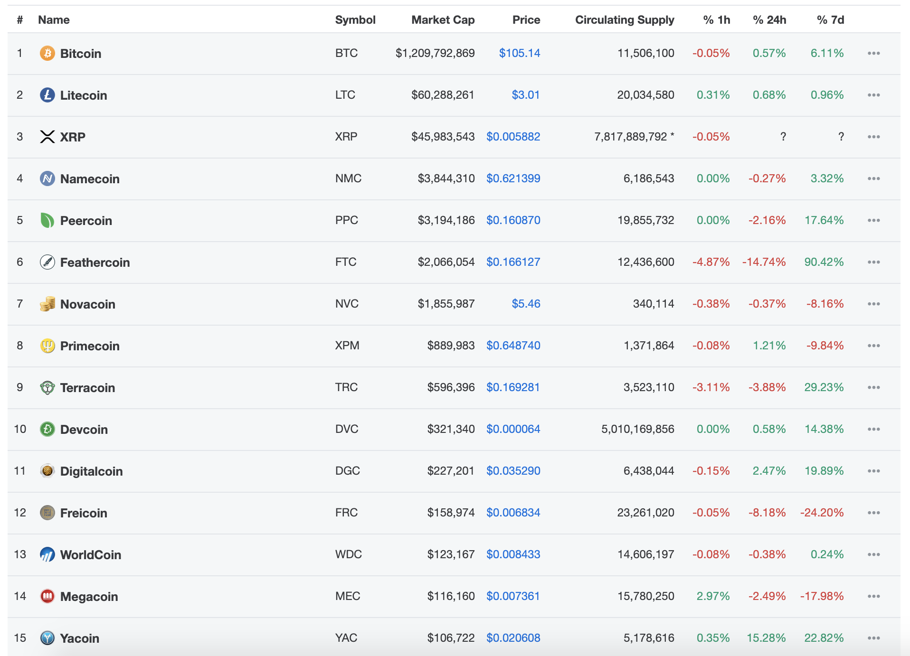Open the three-dot menu in Freicoin row
Image resolution: width=910 pixels, height=656 pixels.
click(x=873, y=513)
